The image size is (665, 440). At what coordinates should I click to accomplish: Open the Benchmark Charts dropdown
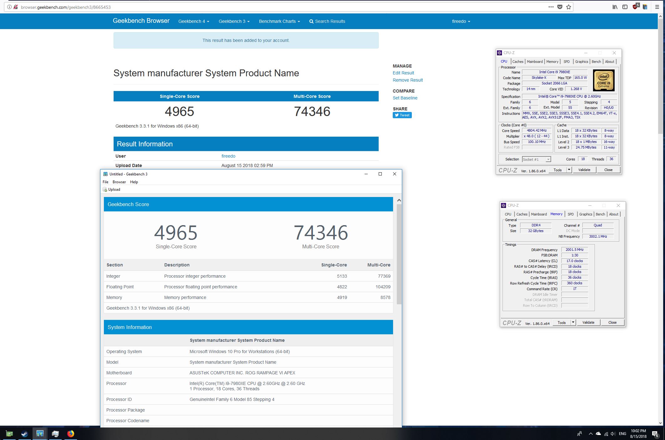tap(279, 21)
